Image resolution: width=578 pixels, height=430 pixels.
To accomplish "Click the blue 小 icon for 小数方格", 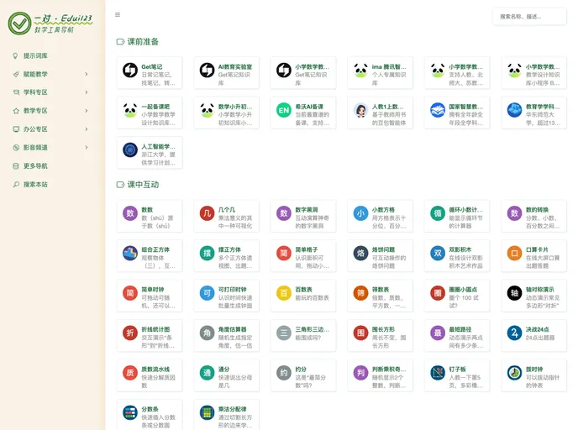I will pos(361,213).
